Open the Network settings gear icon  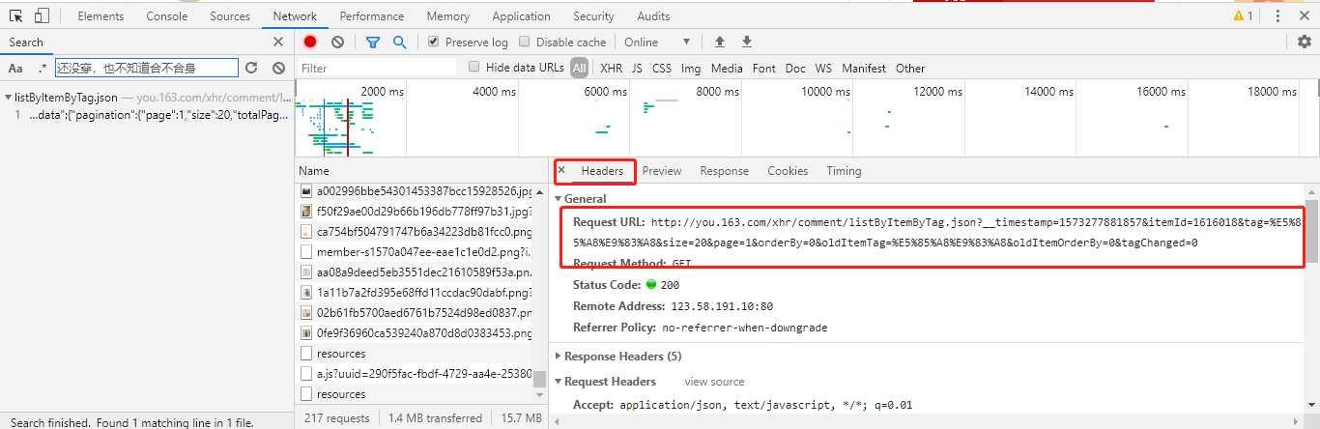click(x=1304, y=42)
